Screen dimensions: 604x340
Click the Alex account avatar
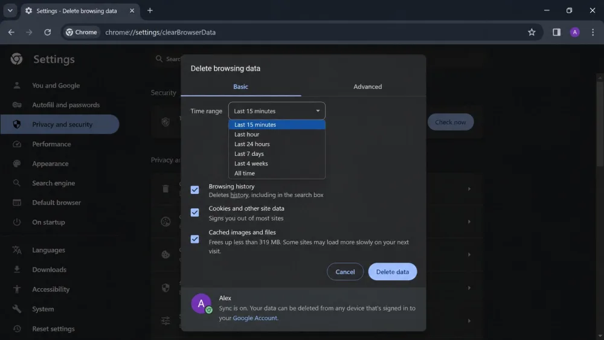pyautogui.click(x=201, y=303)
